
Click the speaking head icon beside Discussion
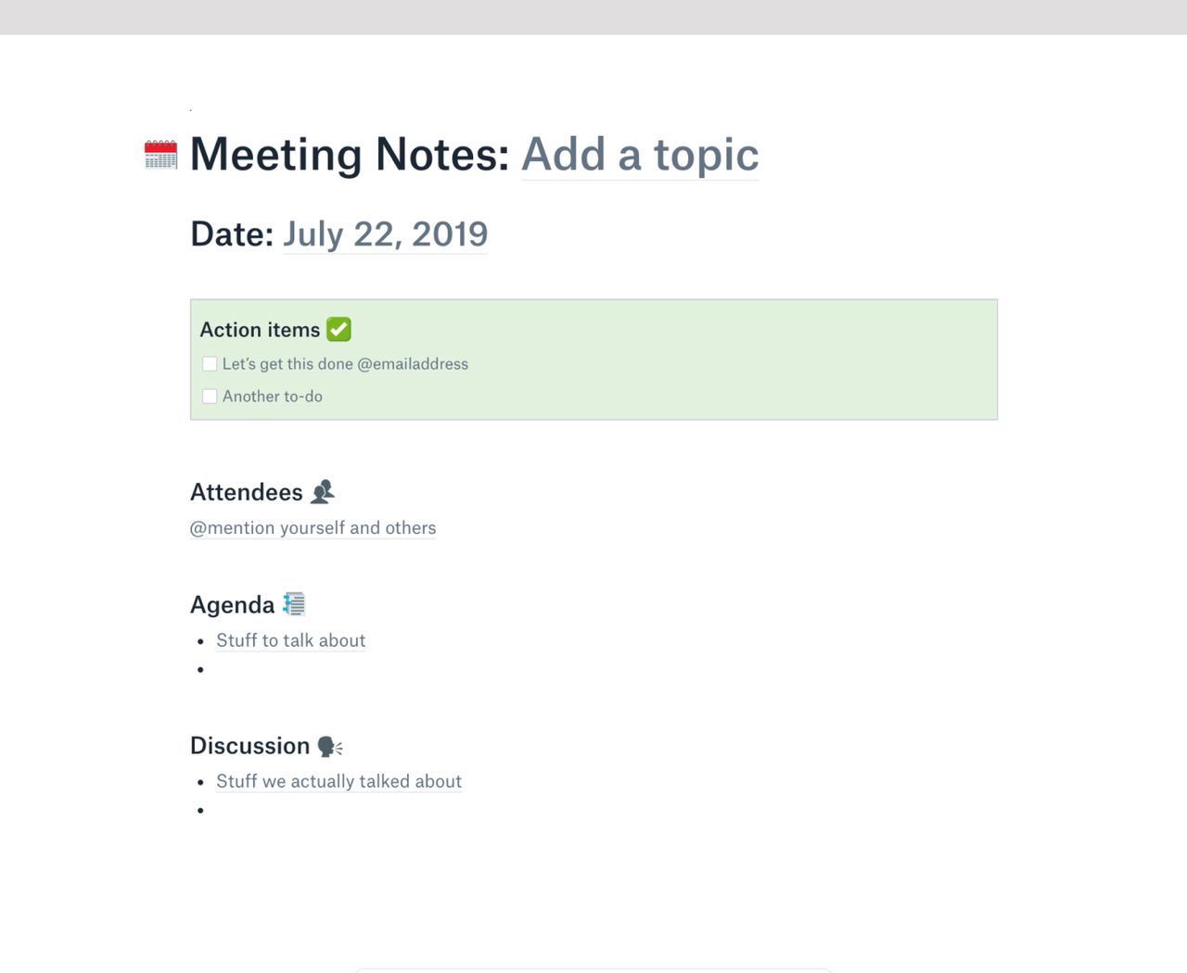click(x=328, y=746)
